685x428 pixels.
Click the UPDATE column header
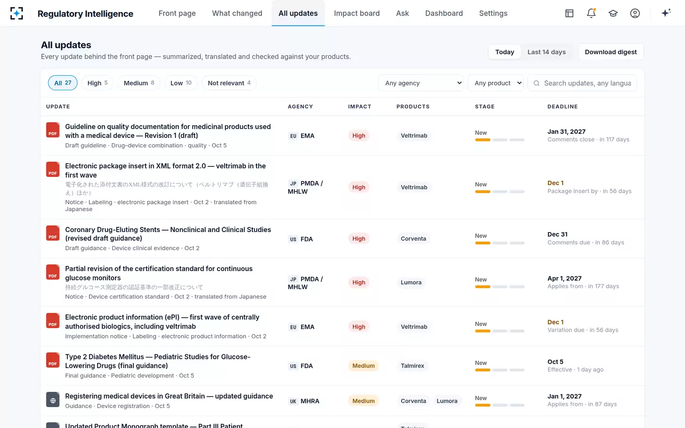click(x=58, y=107)
